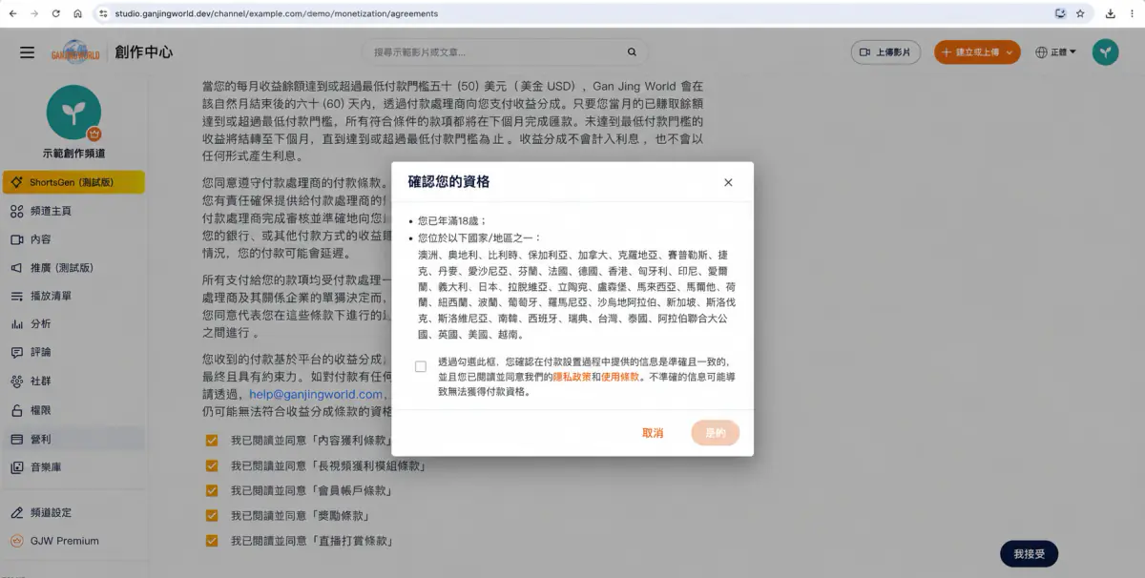
Task: Tick the confirmation checkbox in the dialog
Action: point(421,366)
